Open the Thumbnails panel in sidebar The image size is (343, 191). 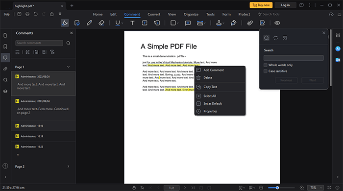[5, 35]
